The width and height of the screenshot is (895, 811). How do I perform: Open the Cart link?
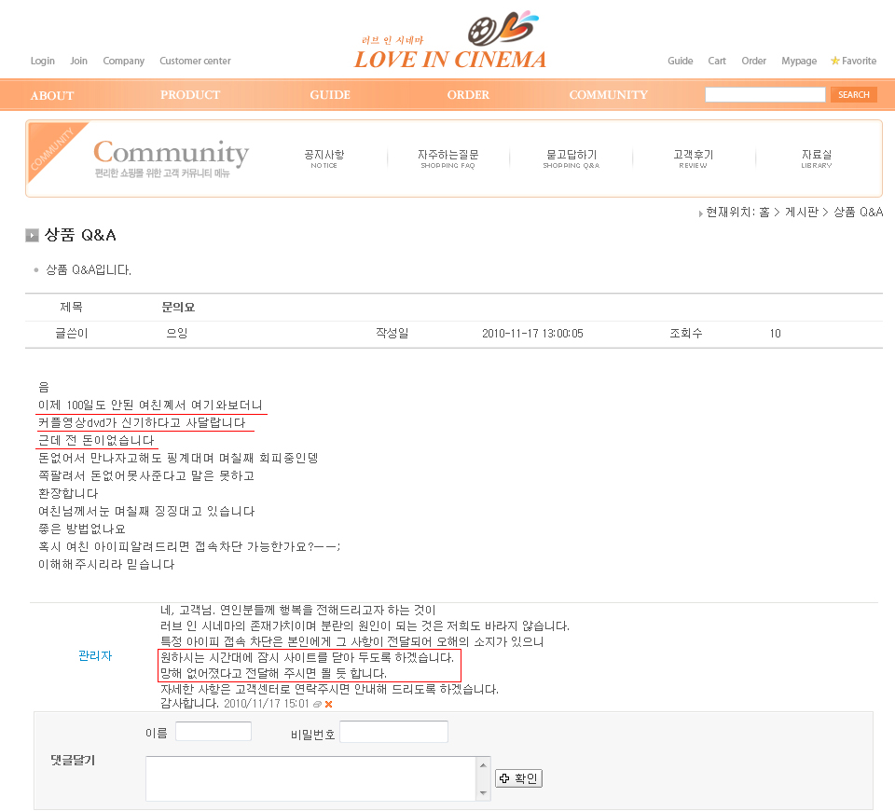[716, 61]
